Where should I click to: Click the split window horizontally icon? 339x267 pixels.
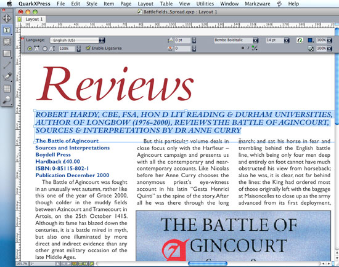(80, 264)
